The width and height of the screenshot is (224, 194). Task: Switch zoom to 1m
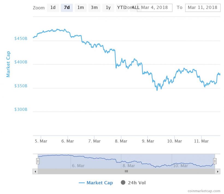[81, 8]
